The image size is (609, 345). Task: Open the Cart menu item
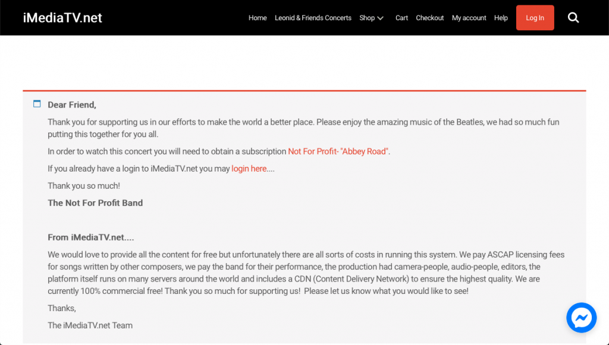402,18
